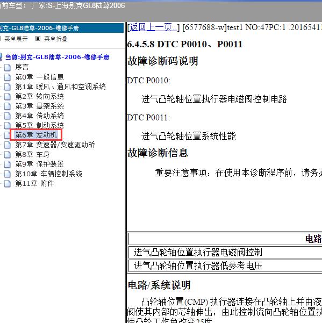
Task: Click the text DTC P0011:
Action: coord(149,118)
